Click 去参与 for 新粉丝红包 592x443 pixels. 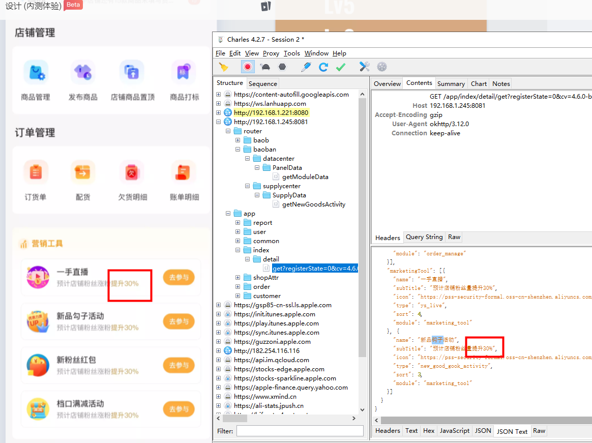point(179,365)
